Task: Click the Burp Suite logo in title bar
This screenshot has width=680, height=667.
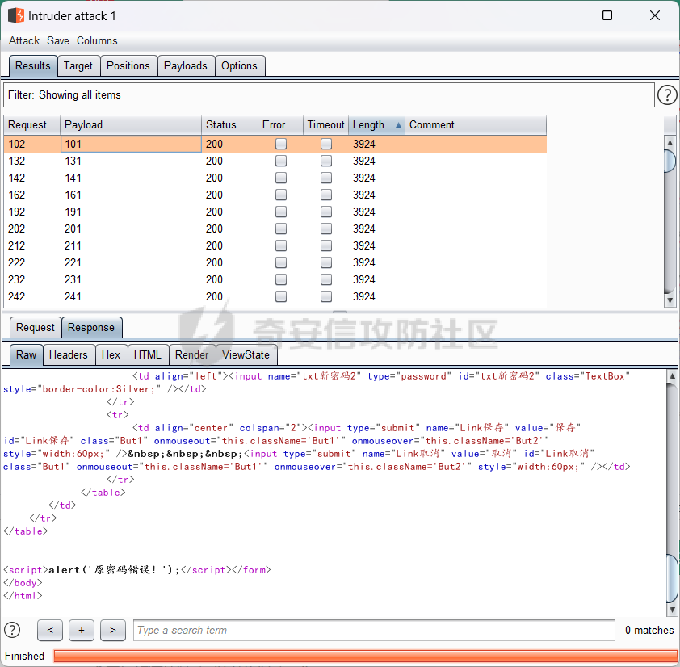Action: (16, 15)
